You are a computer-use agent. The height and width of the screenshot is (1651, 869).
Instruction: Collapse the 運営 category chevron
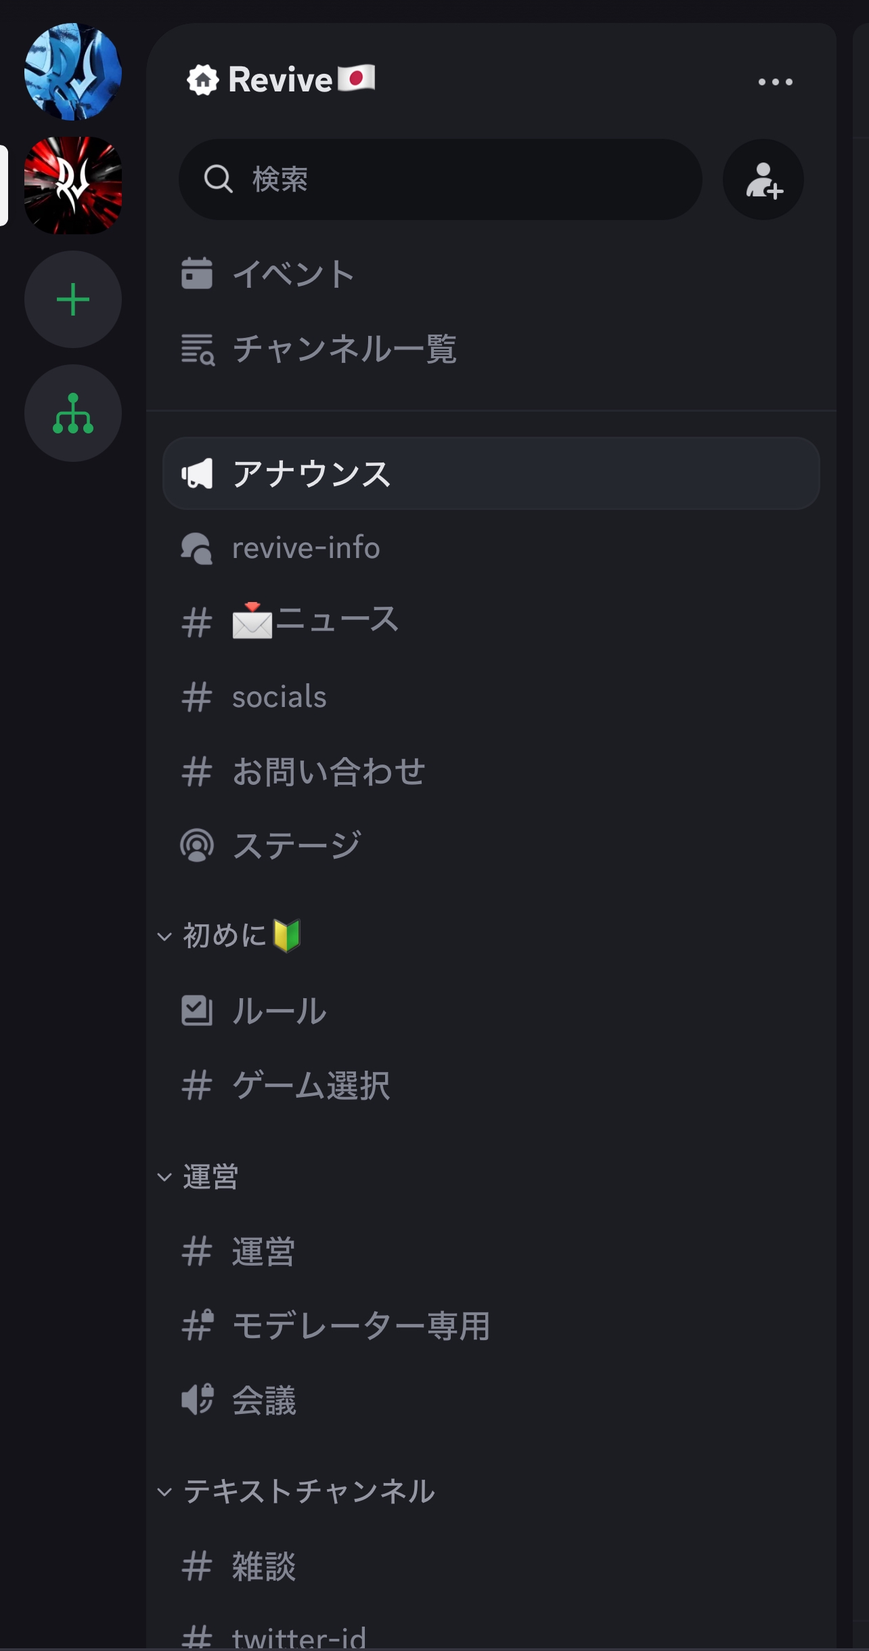click(164, 1177)
